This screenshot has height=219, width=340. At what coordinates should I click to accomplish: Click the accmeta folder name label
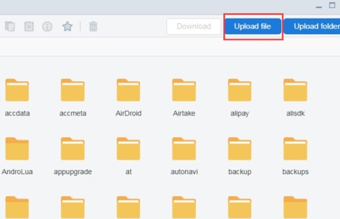click(73, 113)
